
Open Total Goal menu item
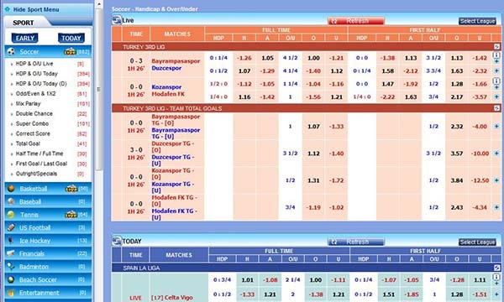coord(28,143)
